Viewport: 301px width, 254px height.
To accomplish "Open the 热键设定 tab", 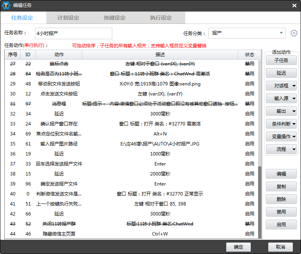I will (x=115, y=18).
